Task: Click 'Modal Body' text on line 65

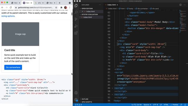Action: pos(161,22)
